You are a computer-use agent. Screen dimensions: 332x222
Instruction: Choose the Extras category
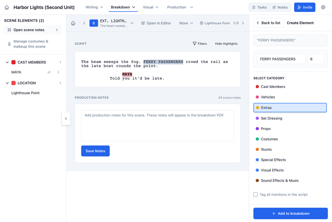(290, 108)
